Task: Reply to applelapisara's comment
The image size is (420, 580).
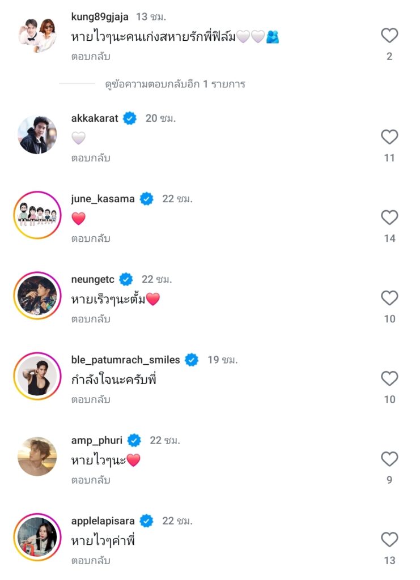Action: [x=91, y=561]
